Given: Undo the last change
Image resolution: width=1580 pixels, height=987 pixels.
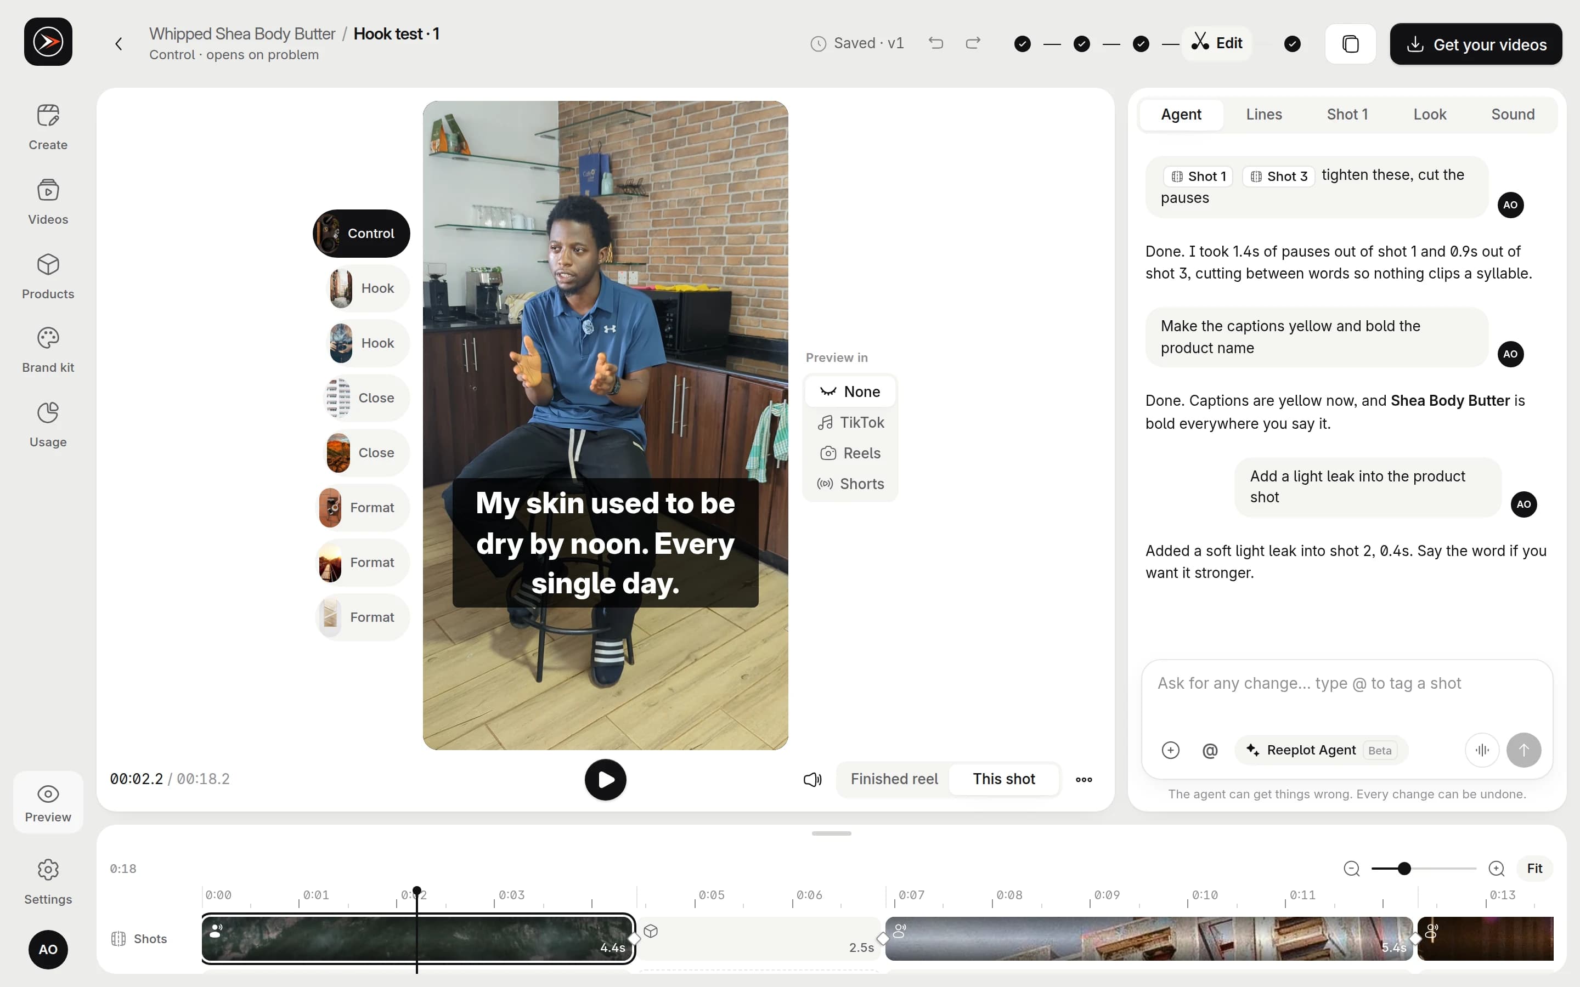Looking at the screenshot, I should [935, 43].
